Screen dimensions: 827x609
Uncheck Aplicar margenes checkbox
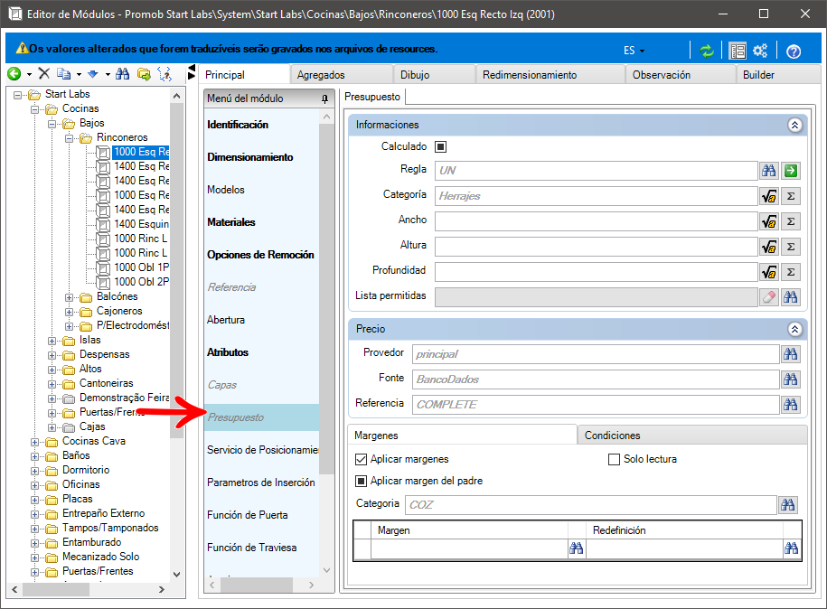(361, 459)
